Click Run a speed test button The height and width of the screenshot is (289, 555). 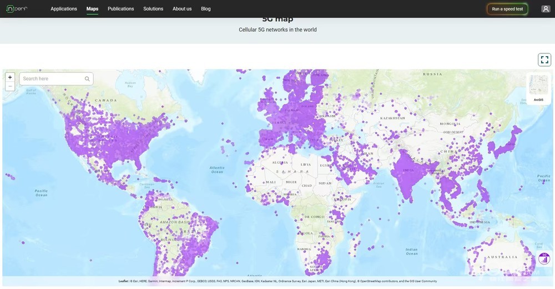click(507, 9)
